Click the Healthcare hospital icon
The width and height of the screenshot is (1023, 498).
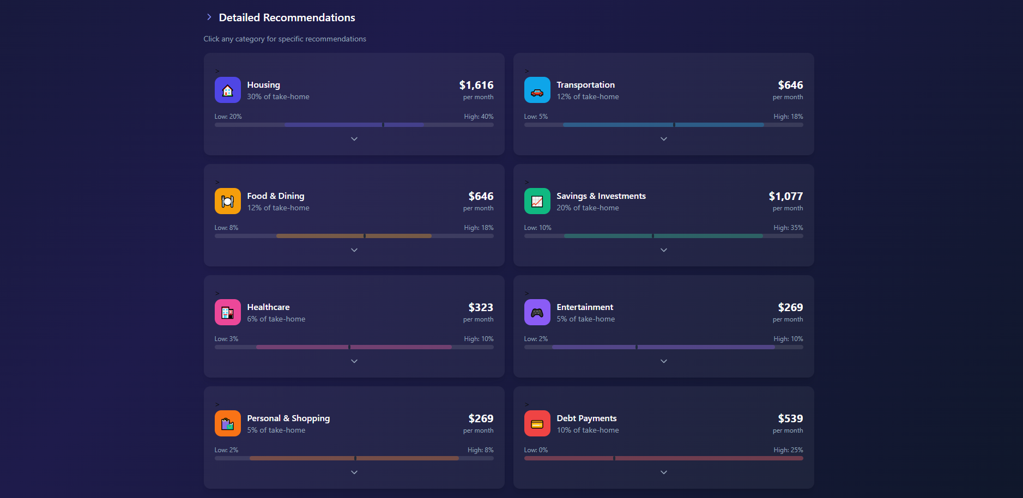[227, 312]
